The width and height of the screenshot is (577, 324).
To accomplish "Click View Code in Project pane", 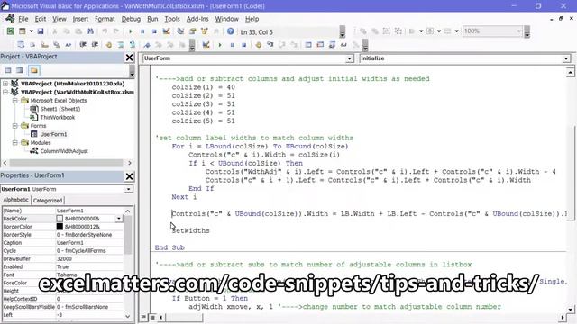I will pos(8,70).
